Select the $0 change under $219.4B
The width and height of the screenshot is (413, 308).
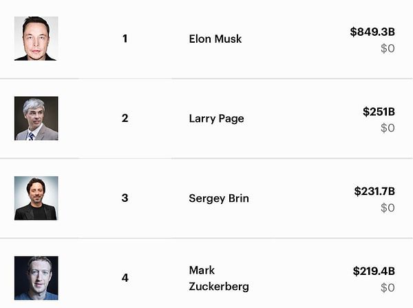pos(388,287)
